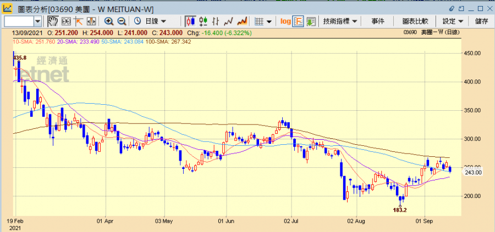Image resolution: width=495 pixels, height=232 pixels.
Task: Select the hand pan tool
Action: (x=53, y=21)
